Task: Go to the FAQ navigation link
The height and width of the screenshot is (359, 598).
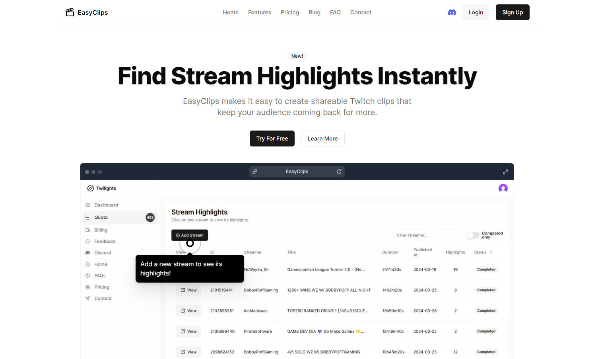Action: coord(335,12)
